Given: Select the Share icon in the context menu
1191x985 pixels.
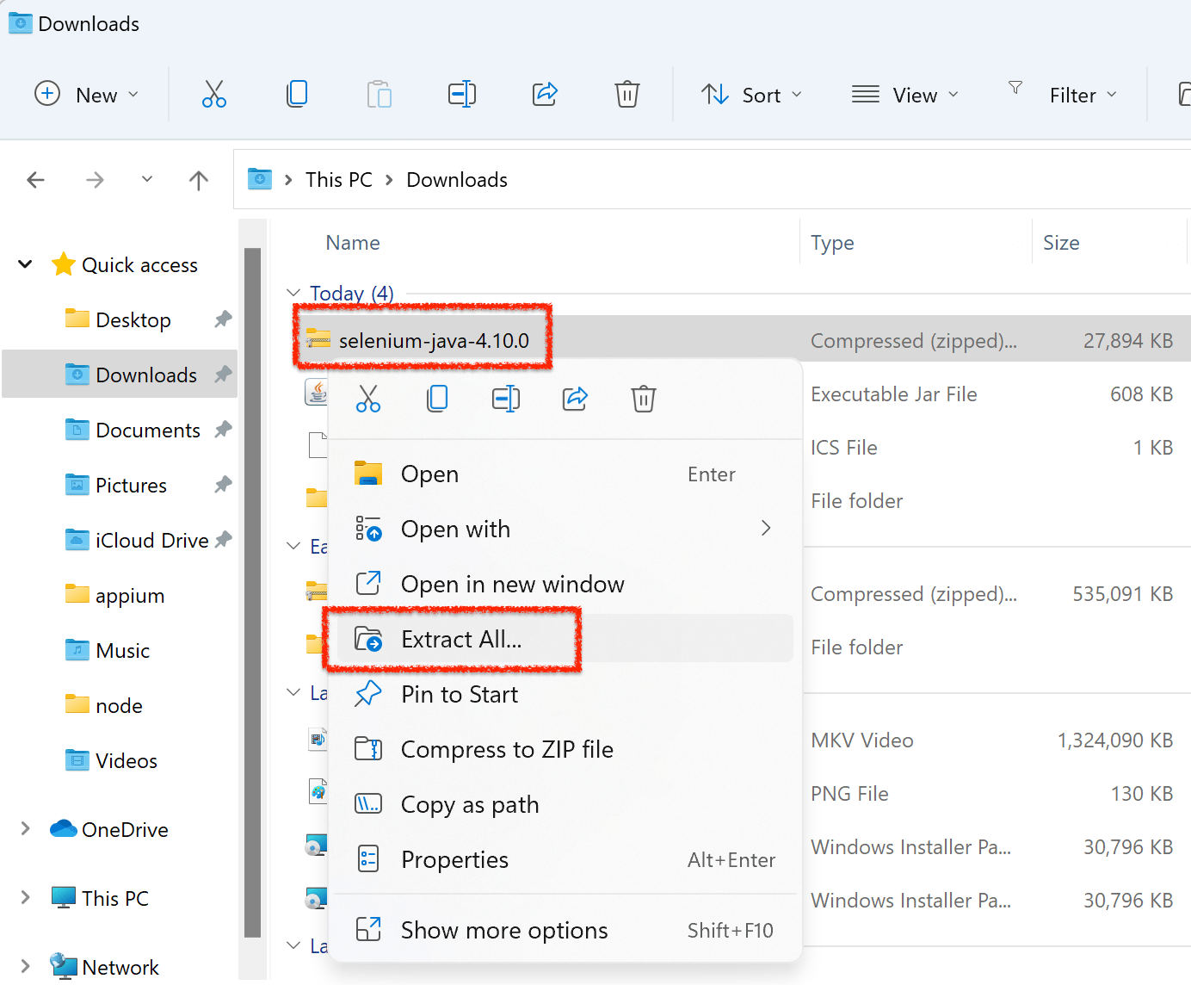Looking at the screenshot, I should (574, 398).
